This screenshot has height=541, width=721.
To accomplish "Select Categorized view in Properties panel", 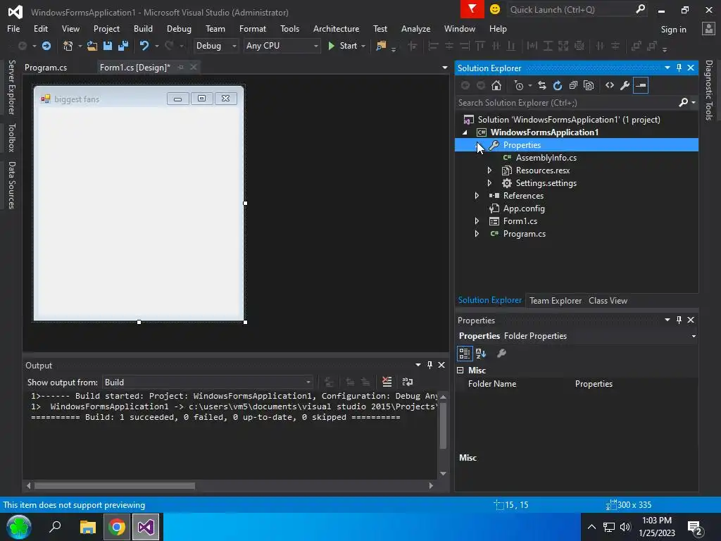I will coord(465,354).
